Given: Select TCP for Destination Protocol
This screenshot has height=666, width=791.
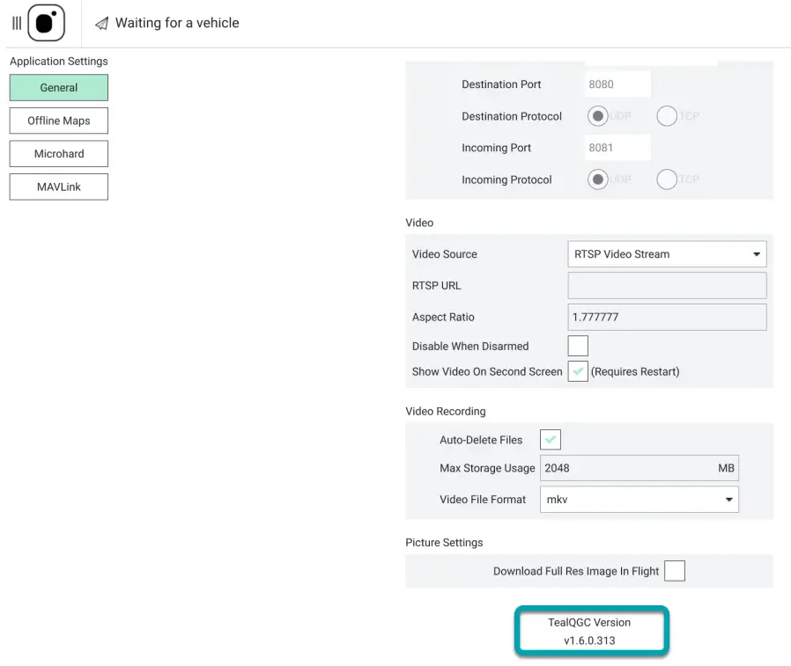Looking at the screenshot, I should [x=667, y=116].
